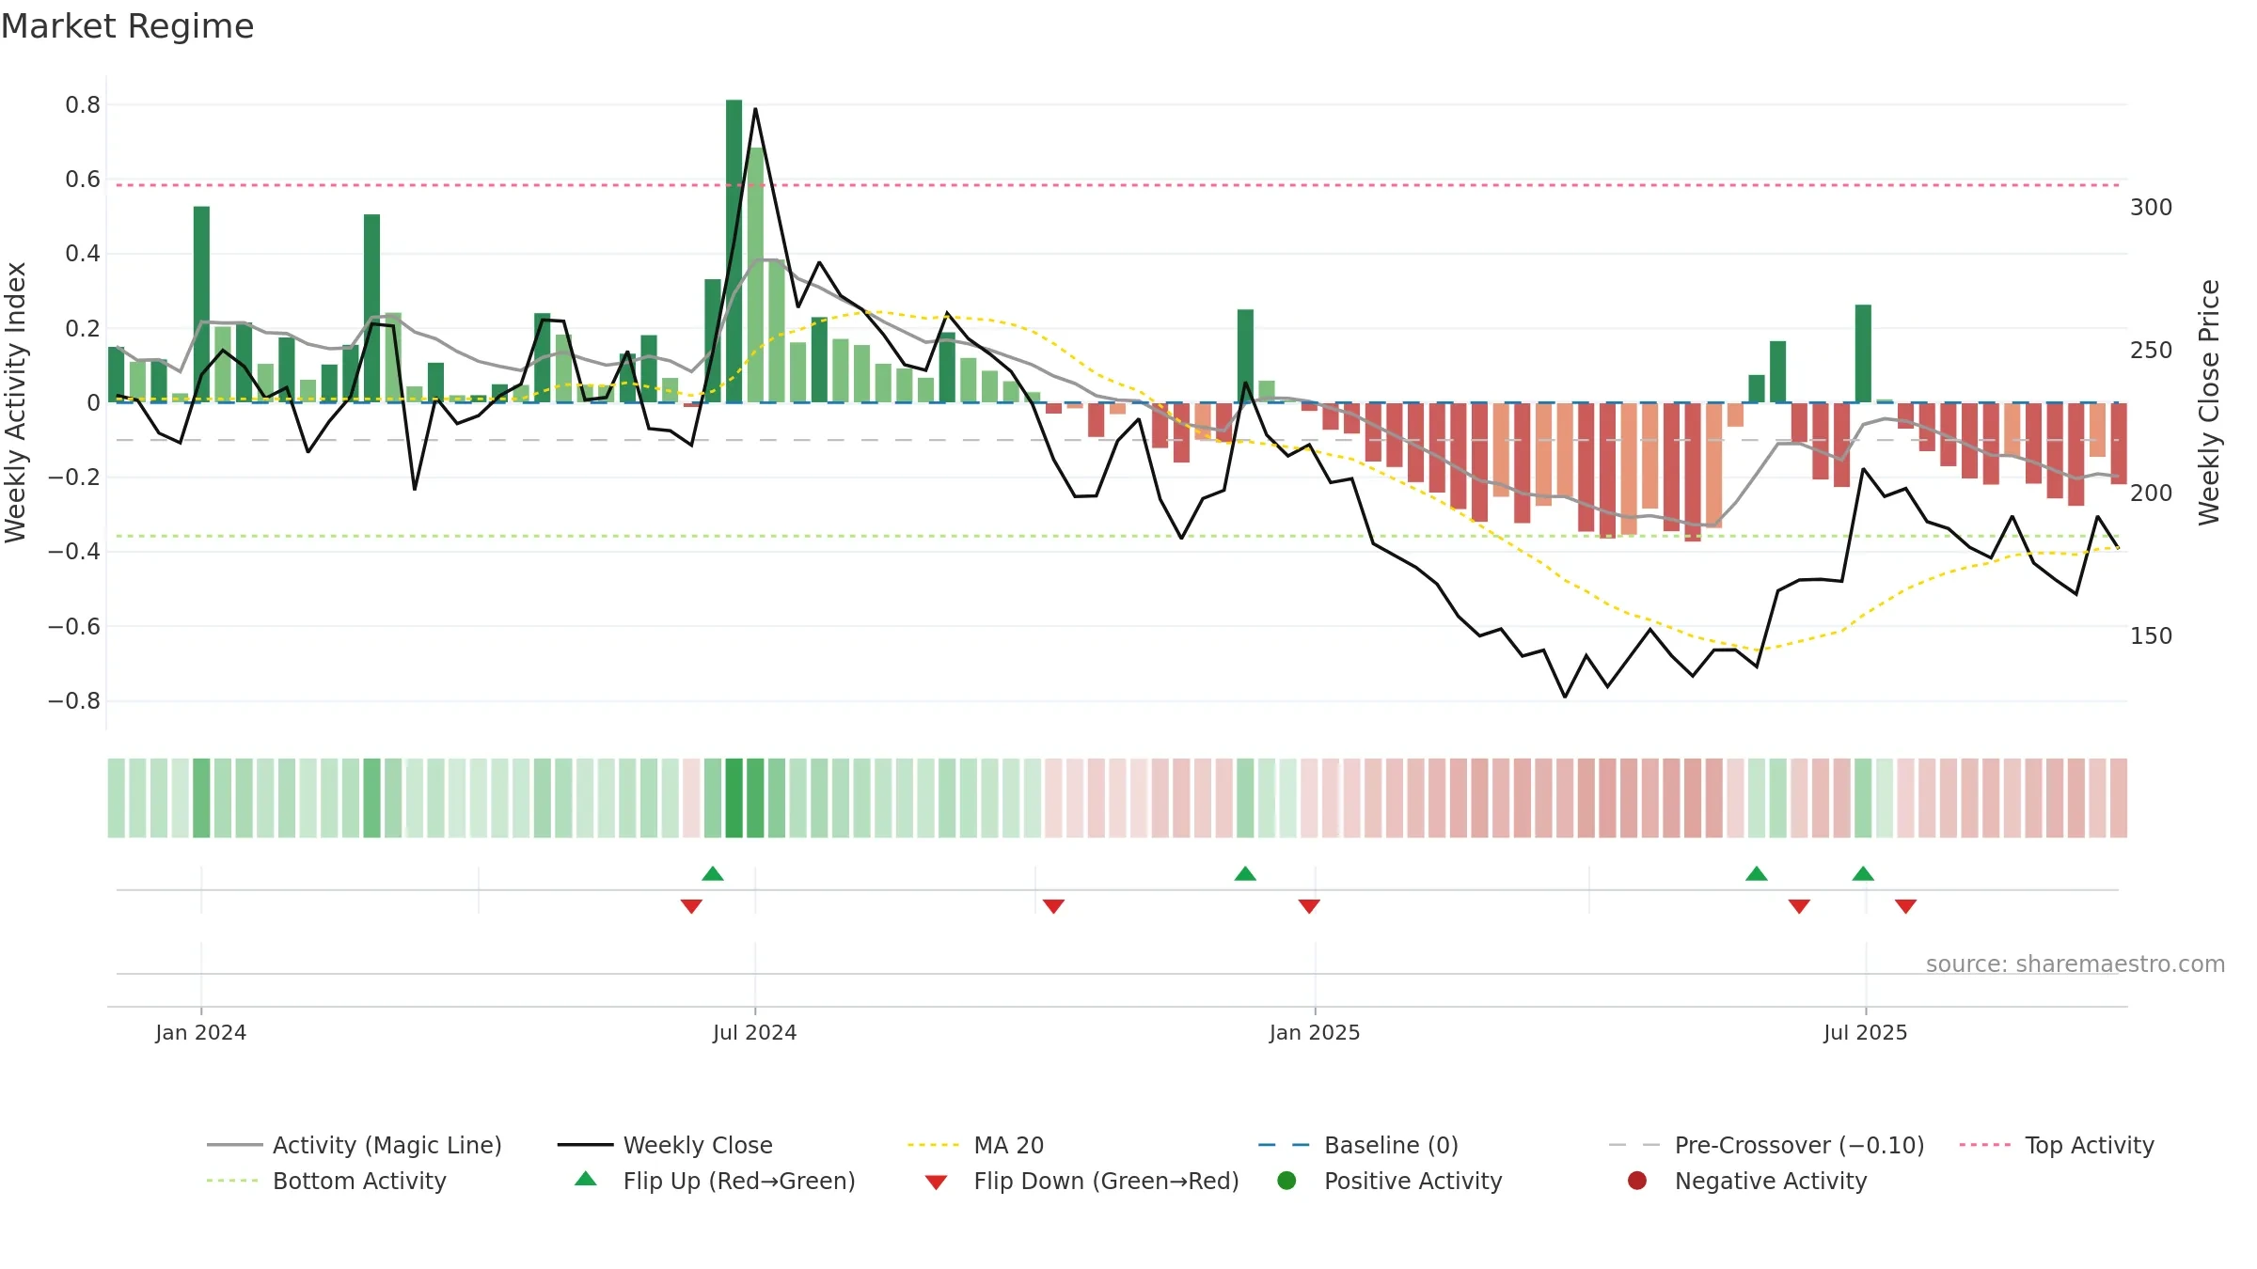
Task: Click the 150 price axis tick
Action: (2151, 635)
